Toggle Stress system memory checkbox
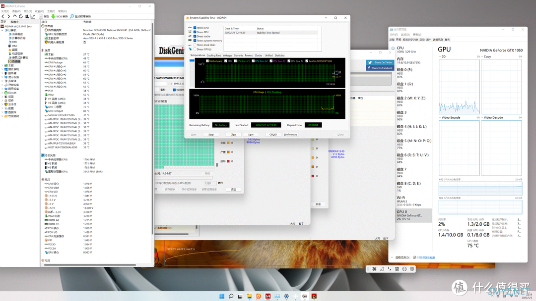The height and width of the screenshot is (301, 536). click(x=195, y=41)
